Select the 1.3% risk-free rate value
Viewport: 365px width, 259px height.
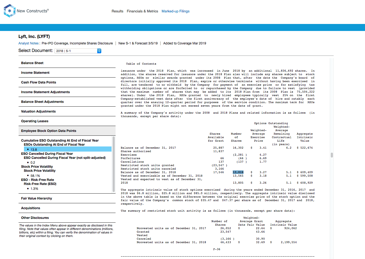[34, 189]
